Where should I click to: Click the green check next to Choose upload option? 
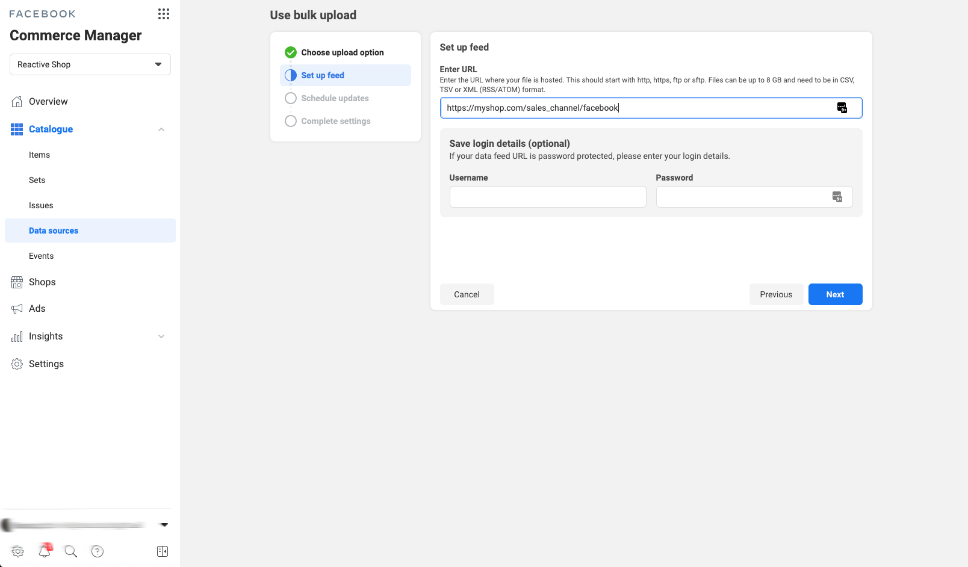(291, 52)
